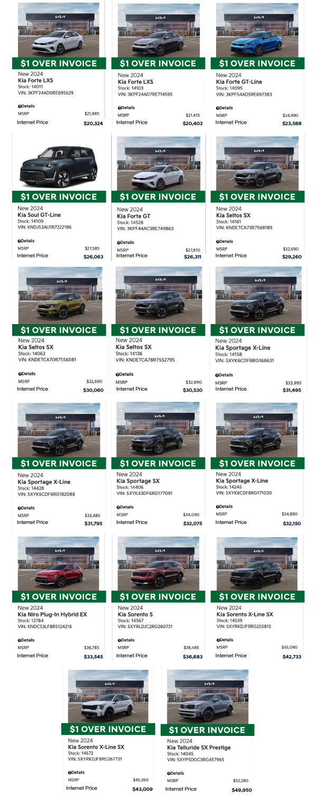
Task: Click $1 Over Invoice banner on Telluride
Action: [207, 730]
